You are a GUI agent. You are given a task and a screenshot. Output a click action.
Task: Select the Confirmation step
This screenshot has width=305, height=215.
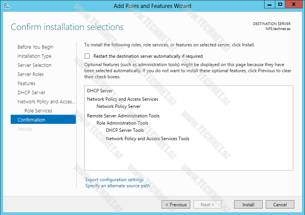coord(31,120)
